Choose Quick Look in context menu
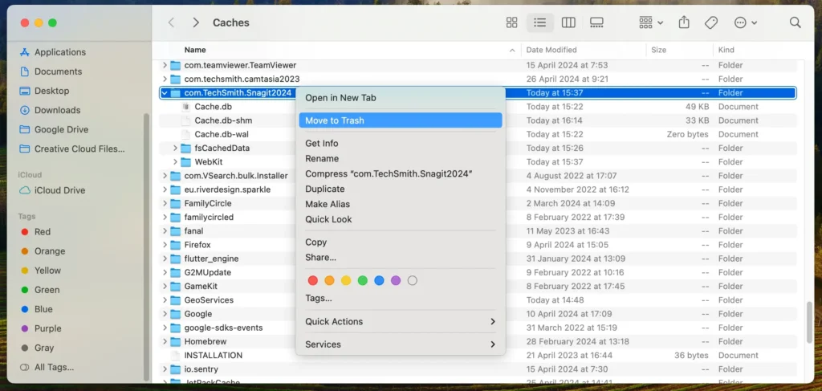This screenshot has height=391, width=822. (x=401, y=219)
